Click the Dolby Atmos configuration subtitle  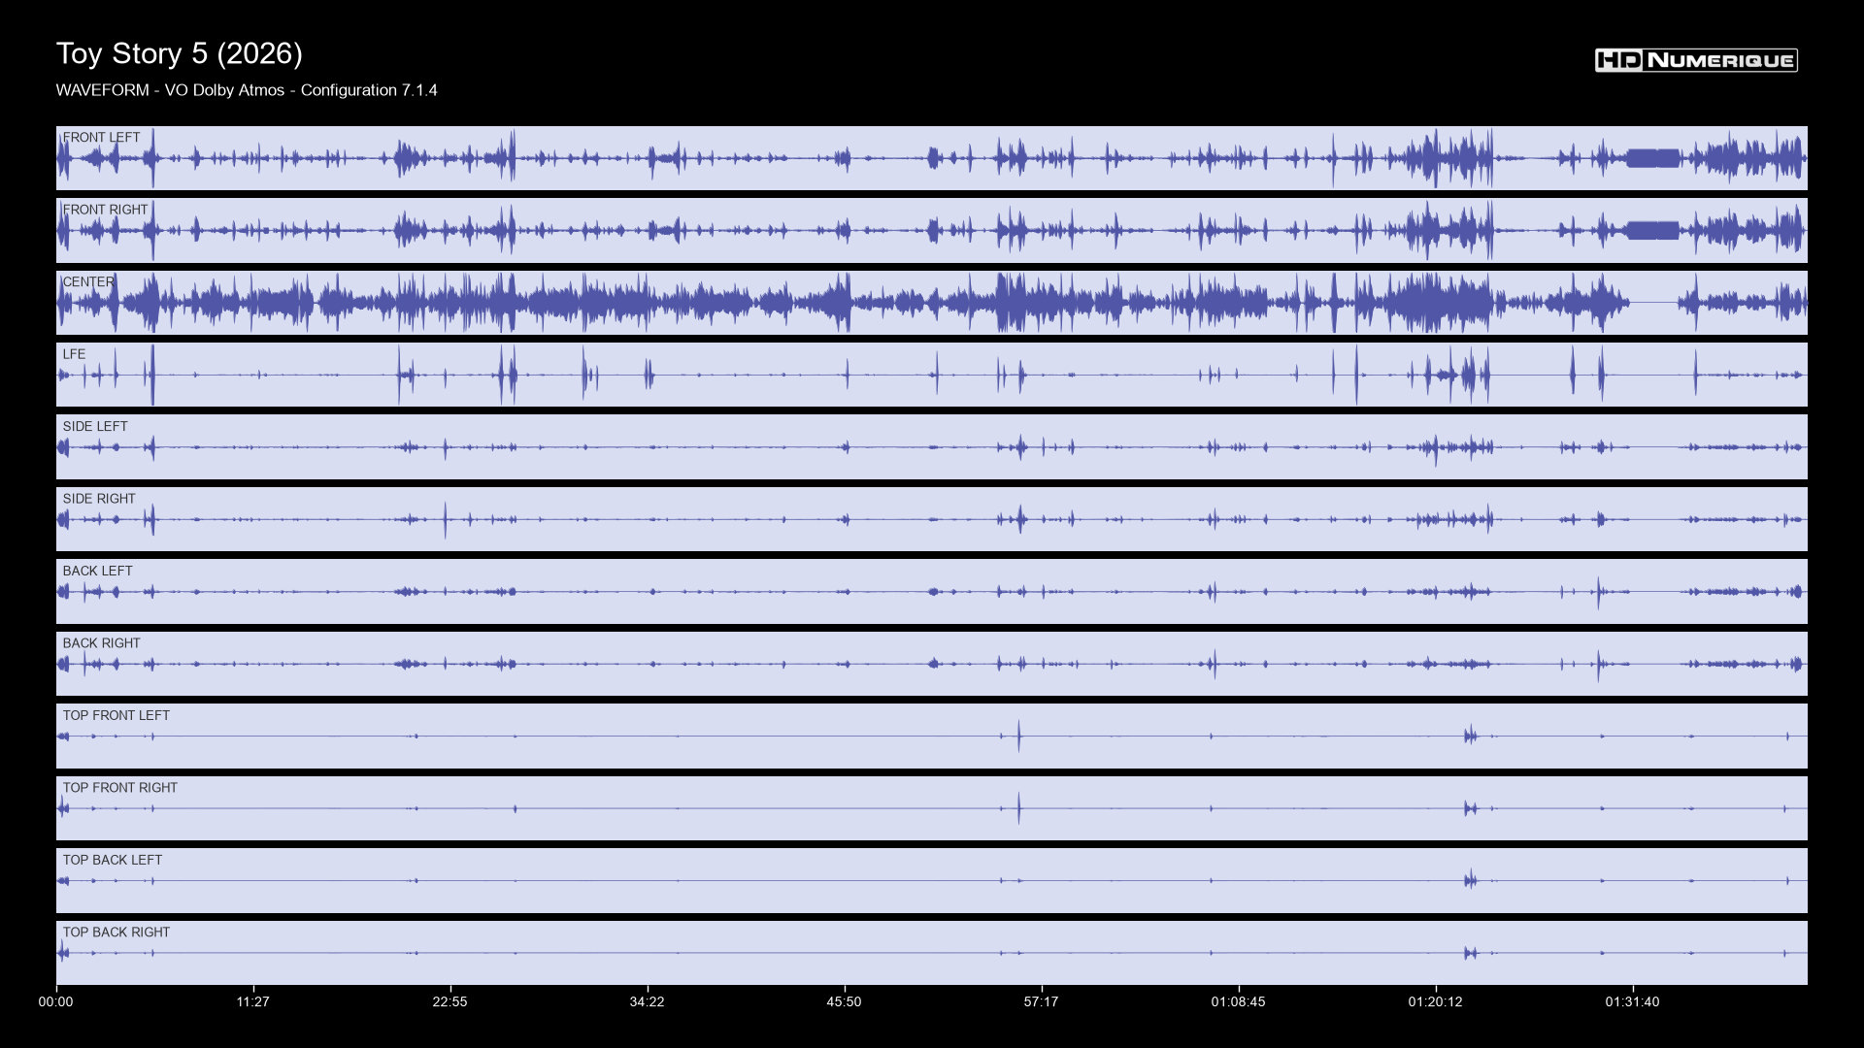click(x=247, y=90)
